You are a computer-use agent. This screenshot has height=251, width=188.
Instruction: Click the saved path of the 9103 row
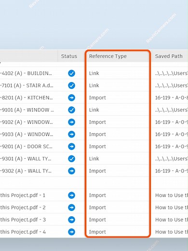tap(172, 134)
